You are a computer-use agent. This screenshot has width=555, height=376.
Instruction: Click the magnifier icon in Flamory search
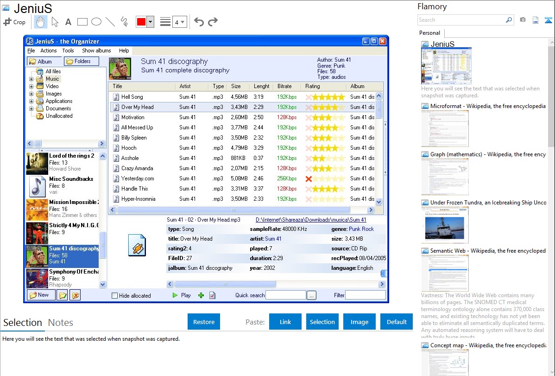click(x=509, y=20)
